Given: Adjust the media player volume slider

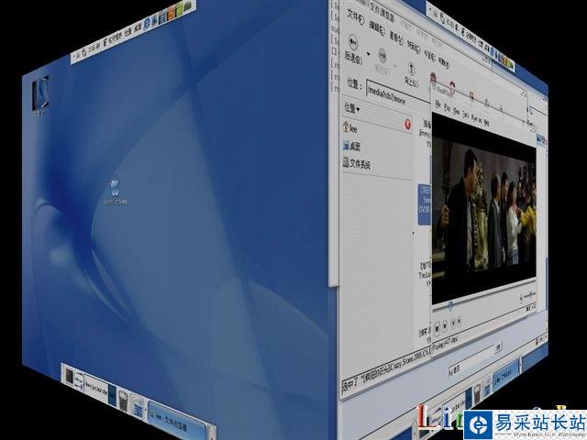Looking at the screenshot, I should click(x=528, y=295).
